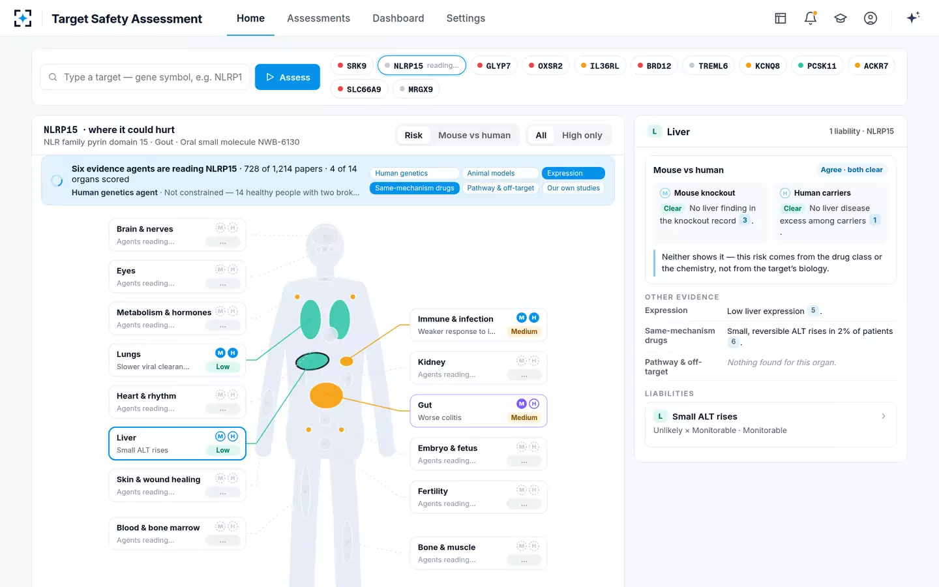Click the Human carriers H icon
This screenshot has width=939, height=587.
tap(785, 193)
